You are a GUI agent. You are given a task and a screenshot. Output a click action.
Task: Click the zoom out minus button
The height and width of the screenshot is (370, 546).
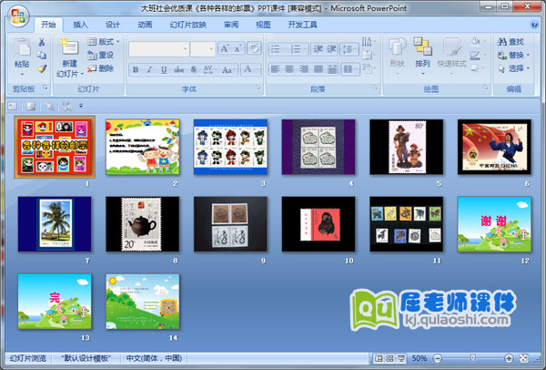click(437, 359)
